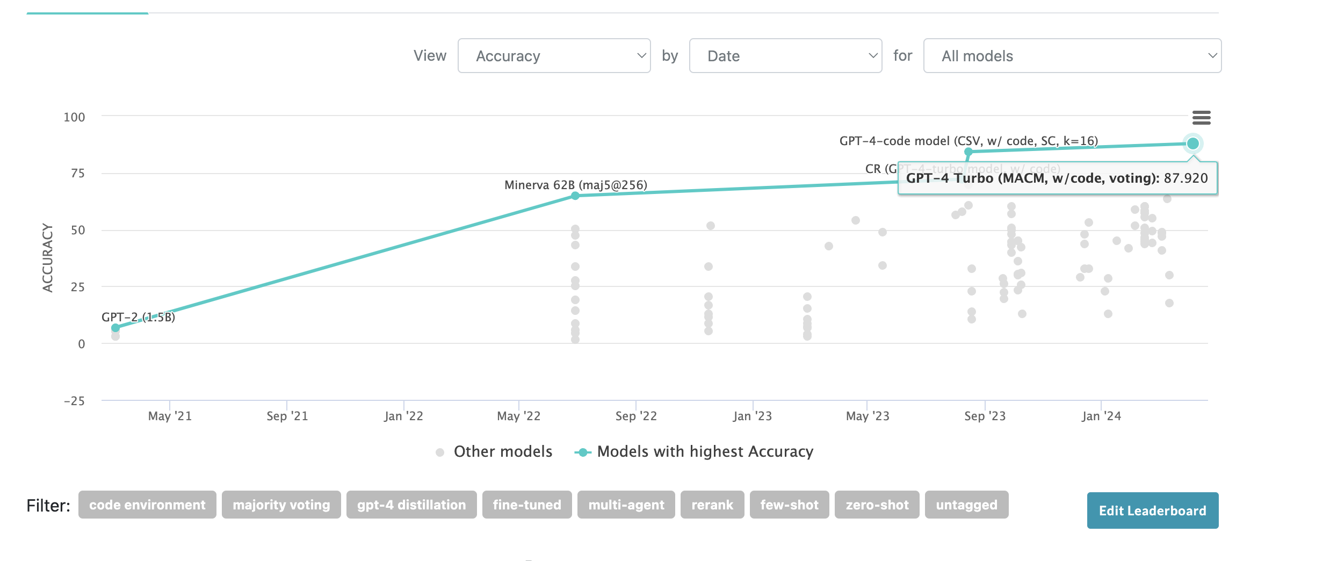Toggle the few-shot filter tag
The width and height of the screenshot is (1330, 561).
pos(790,505)
